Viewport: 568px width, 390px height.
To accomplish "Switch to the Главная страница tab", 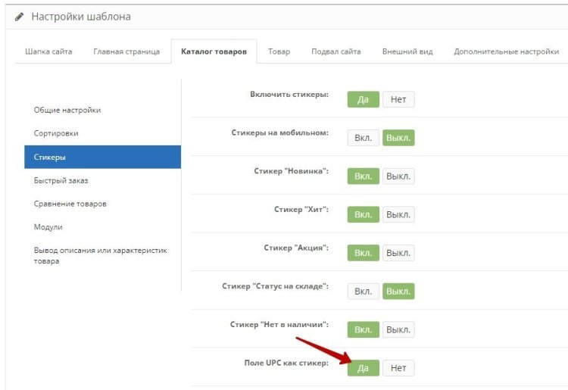I will [x=126, y=51].
